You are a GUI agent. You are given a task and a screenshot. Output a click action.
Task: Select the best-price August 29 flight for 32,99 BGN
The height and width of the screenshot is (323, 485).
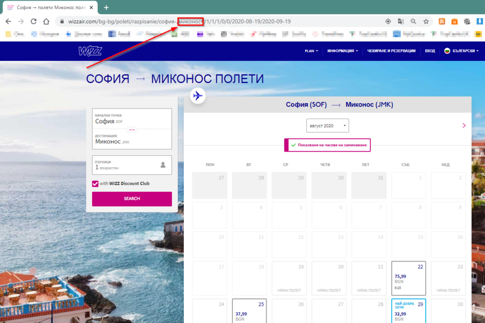[x=408, y=311]
